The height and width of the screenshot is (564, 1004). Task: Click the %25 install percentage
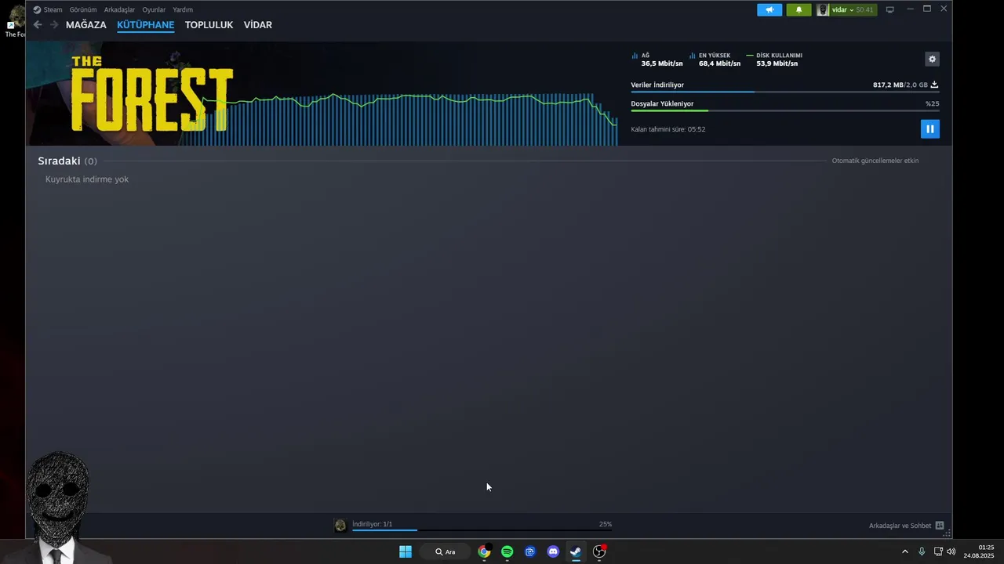coord(932,103)
